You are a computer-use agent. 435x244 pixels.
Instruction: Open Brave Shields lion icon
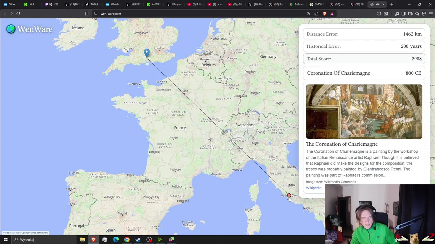pyautogui.click(x=324, y=14)
